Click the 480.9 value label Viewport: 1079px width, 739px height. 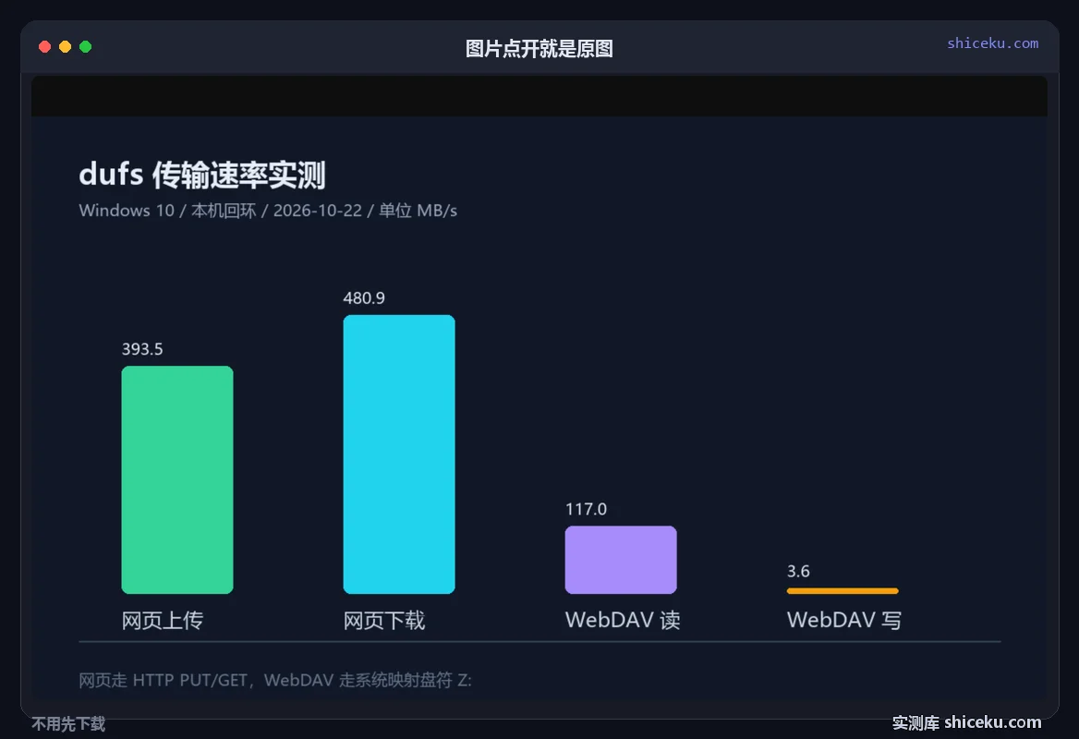364,298
